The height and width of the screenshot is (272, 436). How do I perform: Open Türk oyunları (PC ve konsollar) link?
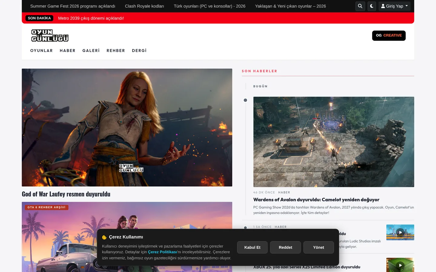click(x=210, y=6)
